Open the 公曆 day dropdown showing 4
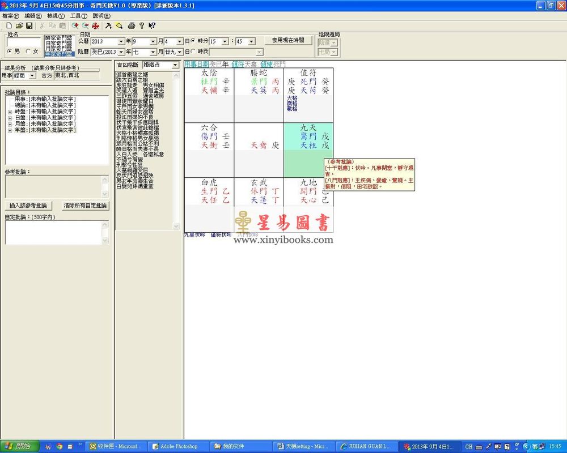Image resolution: width=567 pixels, height=453 pixels. (x=180, y=41)
